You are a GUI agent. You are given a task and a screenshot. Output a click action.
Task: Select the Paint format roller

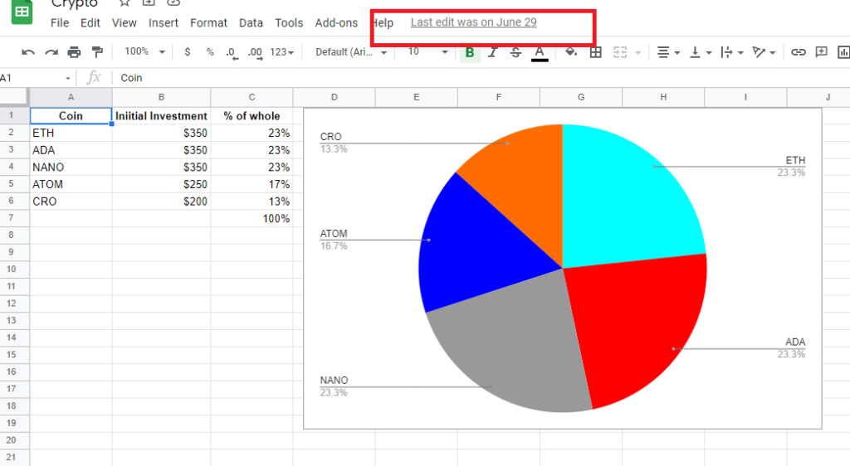97,52
